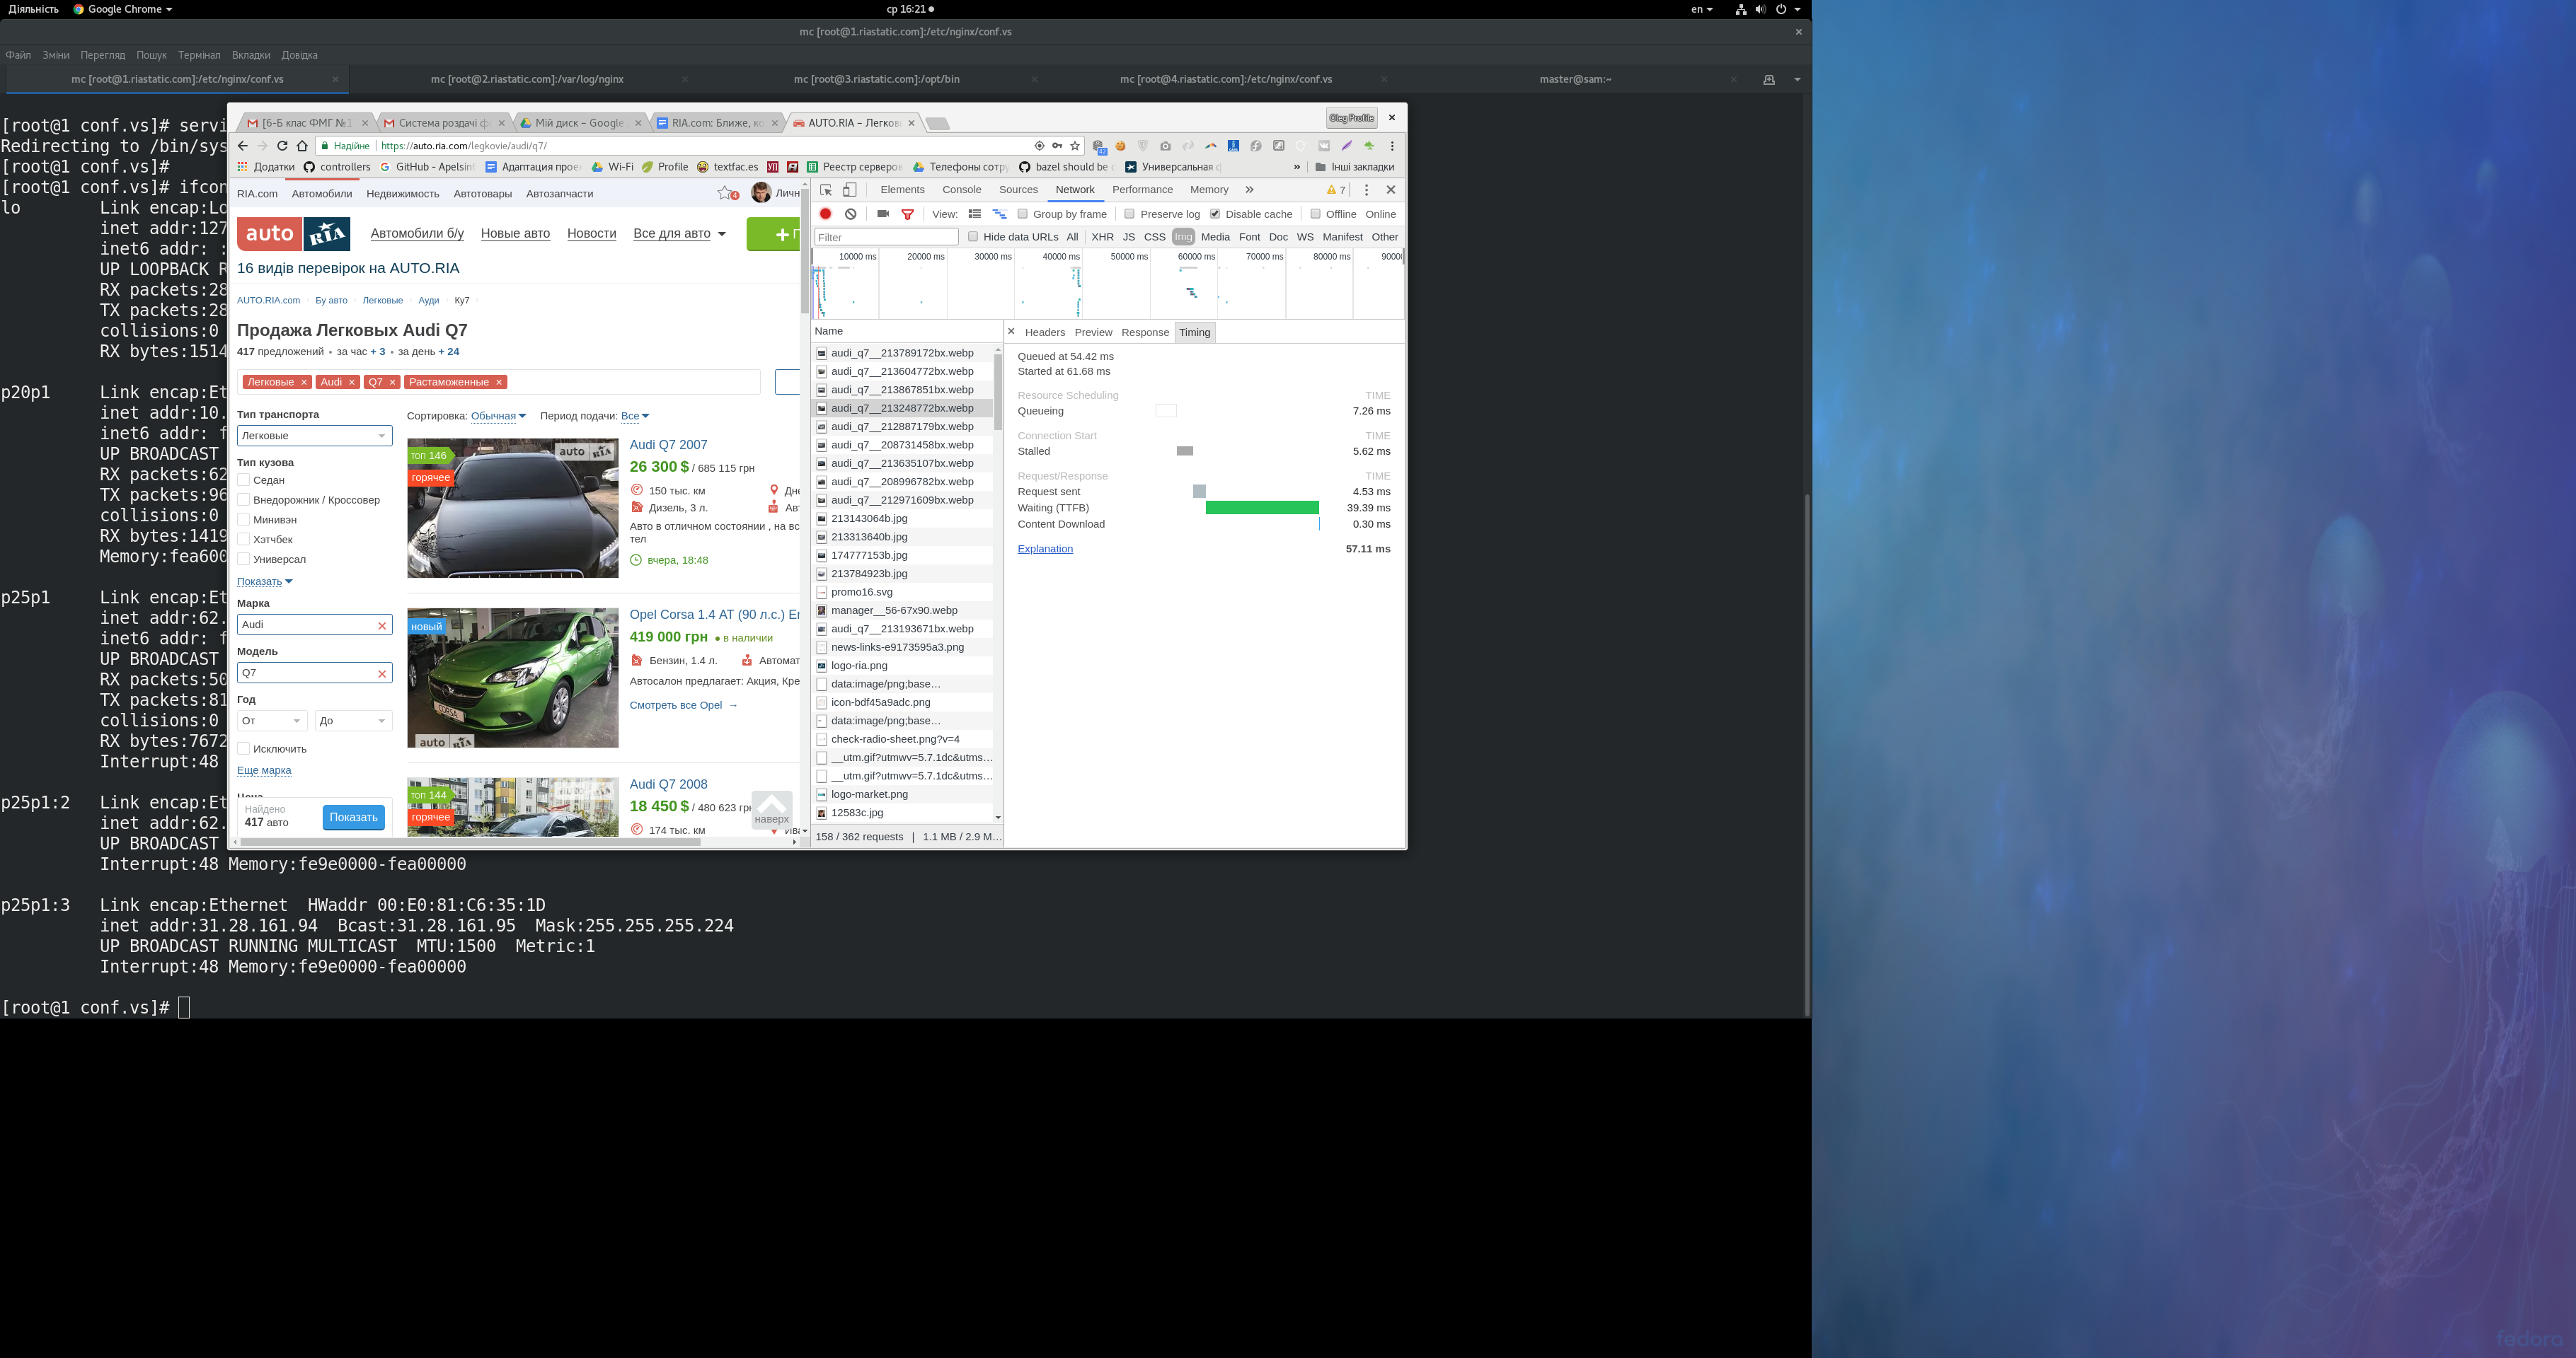Toggle the waterfall overview view icon
The height and width of the screenshot is (1358, 2576).
[x=999, y=214]
